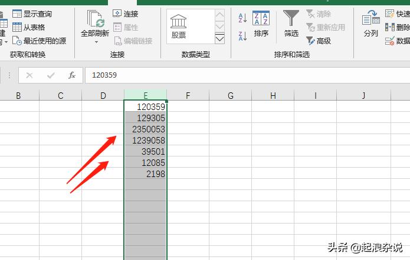410x260 pixels.
Task: Select column G header
Action: click(230, 95)
